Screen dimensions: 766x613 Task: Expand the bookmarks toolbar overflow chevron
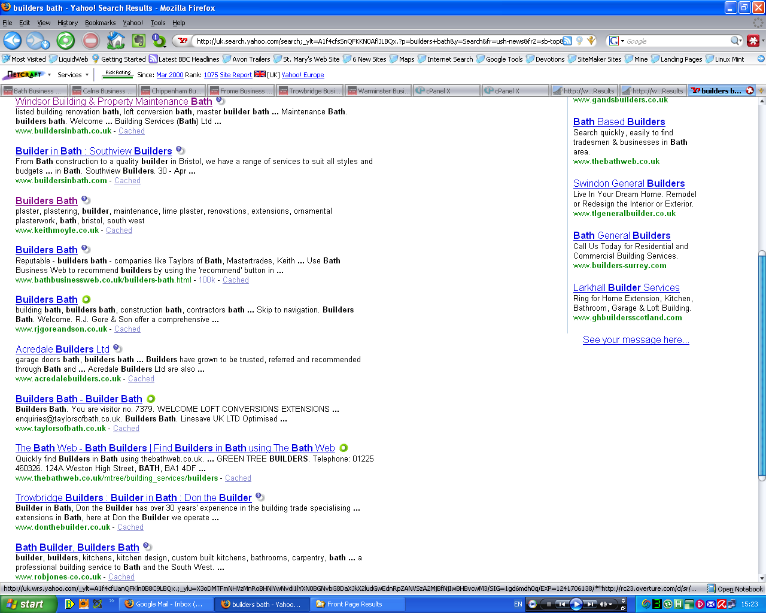(761, 59)
